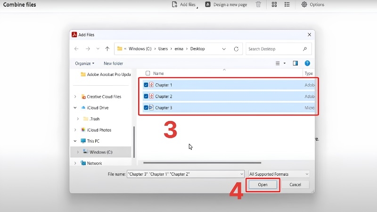Click the trash delete icon in toolbar

click(258, 4)
